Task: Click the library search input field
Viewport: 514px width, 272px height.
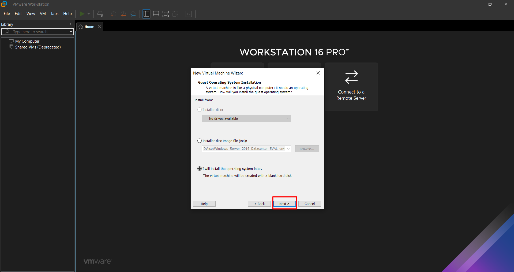Action: 37,32
